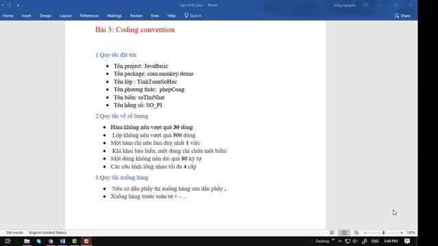This screenshot has width=438, height=246.
Task: Open Windows Task View
Action: click(8, 241)
